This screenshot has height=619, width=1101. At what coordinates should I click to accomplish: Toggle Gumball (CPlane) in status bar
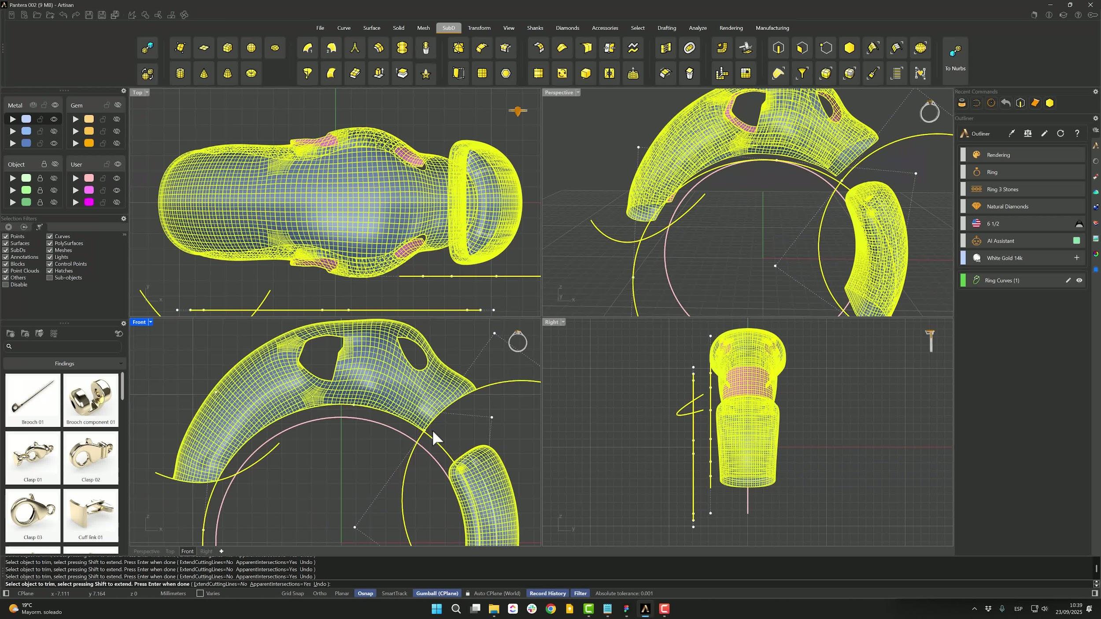pos(437,593)
